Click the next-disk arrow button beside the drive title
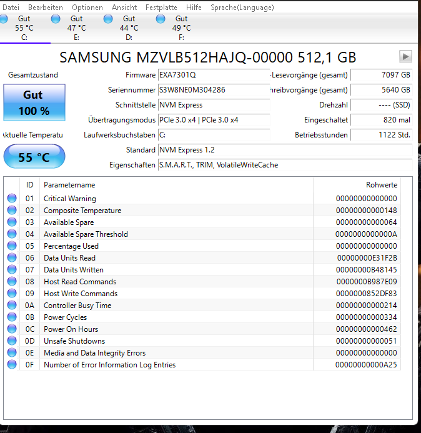Screen dimensions: 421x433 pos(405,57)
